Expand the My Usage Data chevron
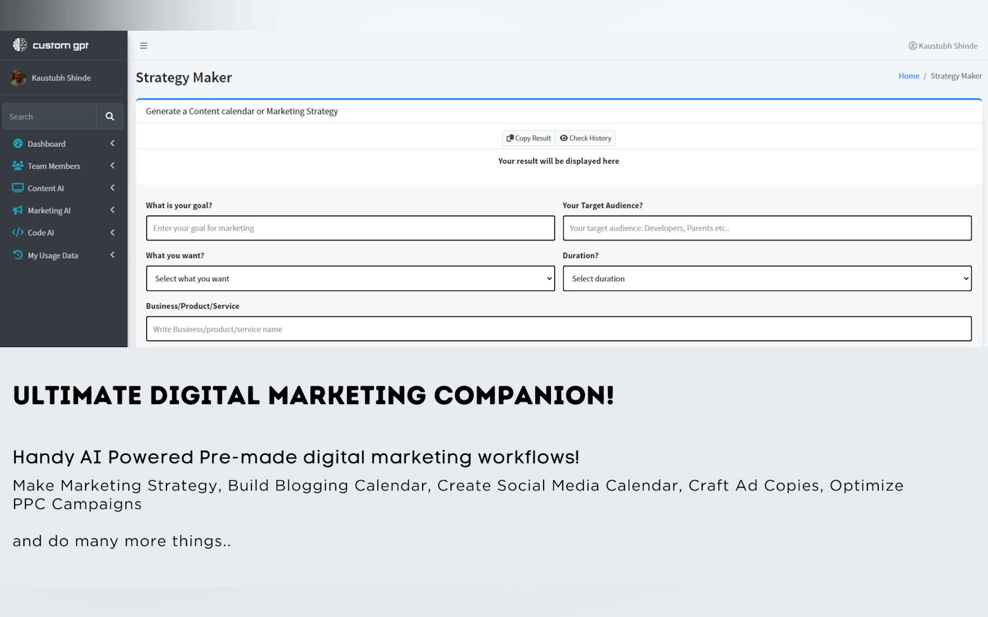Screen dimensions: 988x617 pos(112,255)
